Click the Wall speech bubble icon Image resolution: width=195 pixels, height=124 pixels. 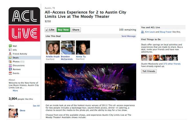point(10,46)
